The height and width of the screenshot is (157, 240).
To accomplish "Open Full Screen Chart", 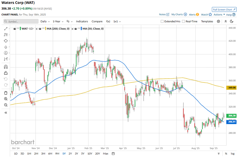I will click(224, 9).
